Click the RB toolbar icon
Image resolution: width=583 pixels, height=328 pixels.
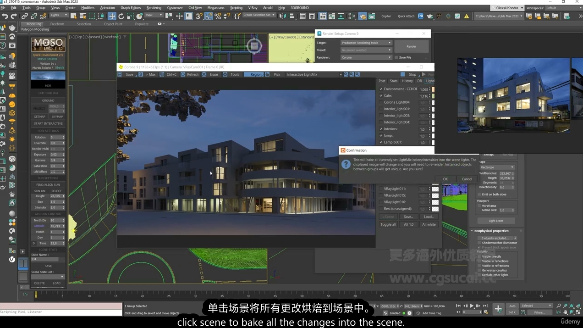(x=420, y=16)
